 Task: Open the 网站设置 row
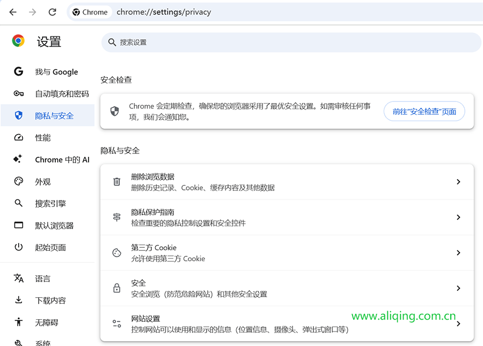[x=287, y=323]
